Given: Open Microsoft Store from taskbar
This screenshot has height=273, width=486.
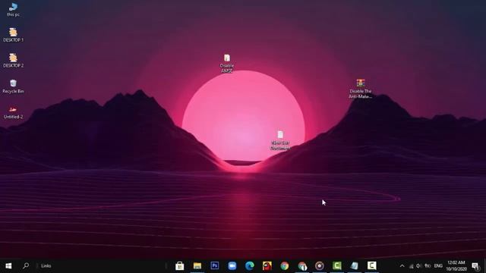Looking at the screenshot, I should tap(180, 265).
